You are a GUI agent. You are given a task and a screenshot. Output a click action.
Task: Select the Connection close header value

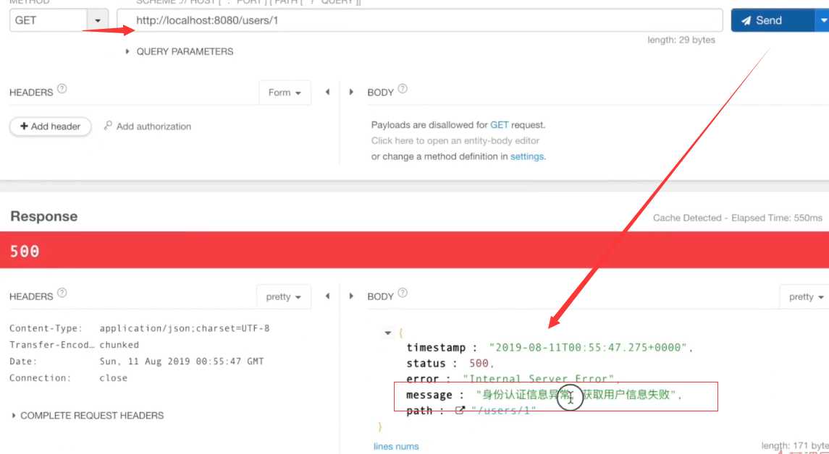pos(113,378)
